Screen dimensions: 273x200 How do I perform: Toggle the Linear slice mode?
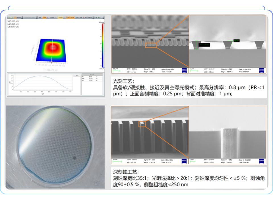[44, 18]
